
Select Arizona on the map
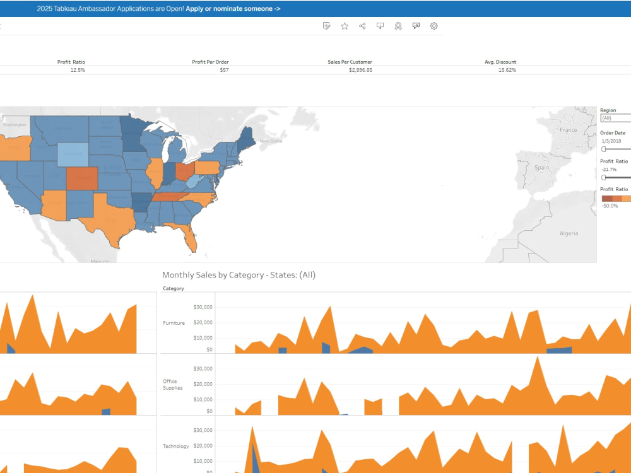coord(54,205)
